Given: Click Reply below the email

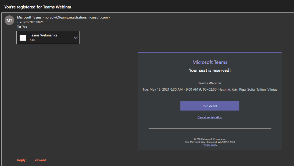Looking at the screenshot, I should point(21,160).
